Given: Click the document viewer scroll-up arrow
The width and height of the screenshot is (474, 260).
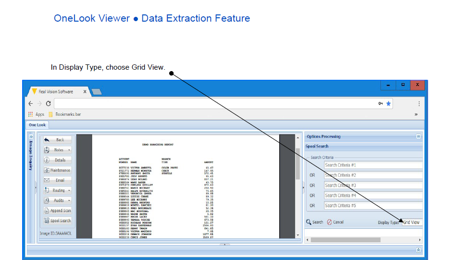Looking at the screenshot, I should [x=298, y=138].
